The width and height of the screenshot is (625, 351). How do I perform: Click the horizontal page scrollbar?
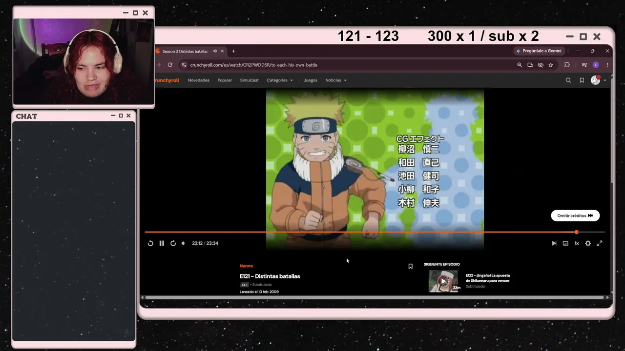coord(375,297)
